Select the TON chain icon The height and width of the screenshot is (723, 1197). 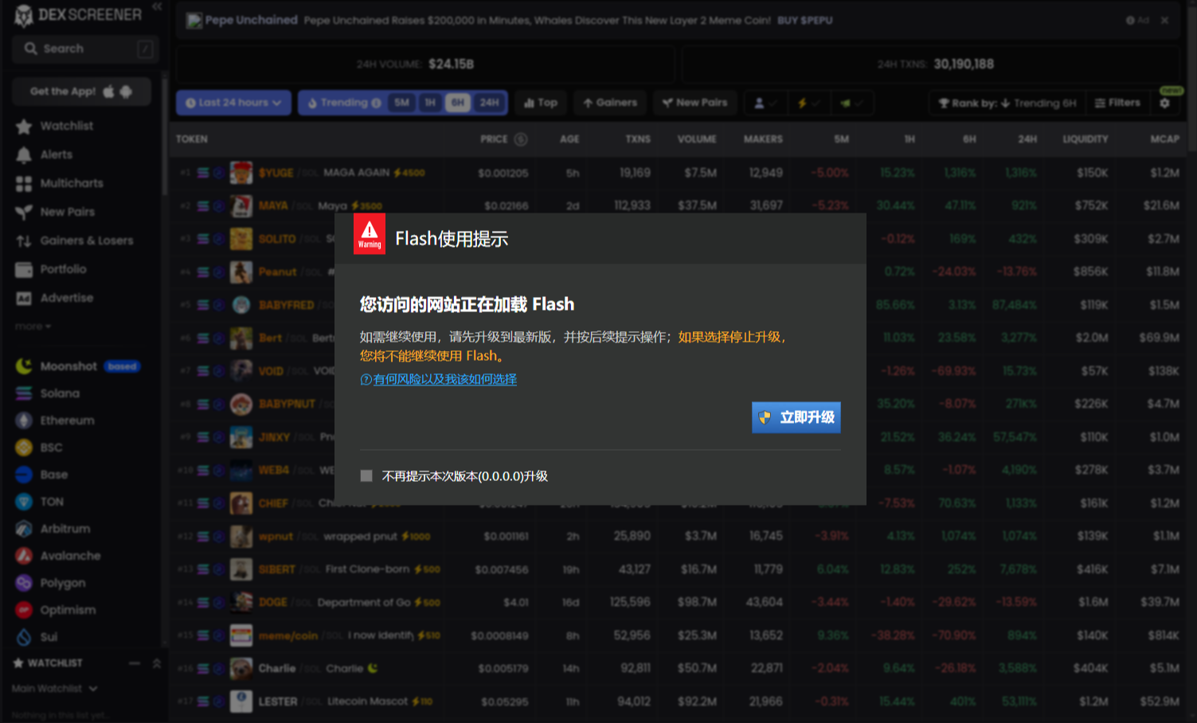coord(24,502)
